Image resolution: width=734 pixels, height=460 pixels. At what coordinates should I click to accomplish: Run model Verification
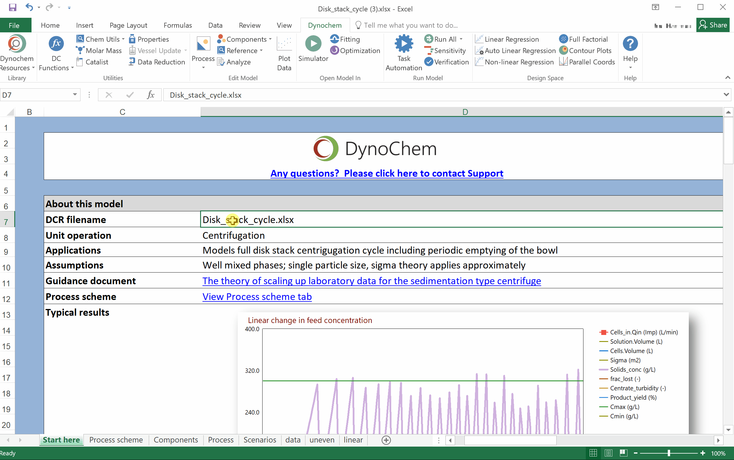[x=446, y=62]
